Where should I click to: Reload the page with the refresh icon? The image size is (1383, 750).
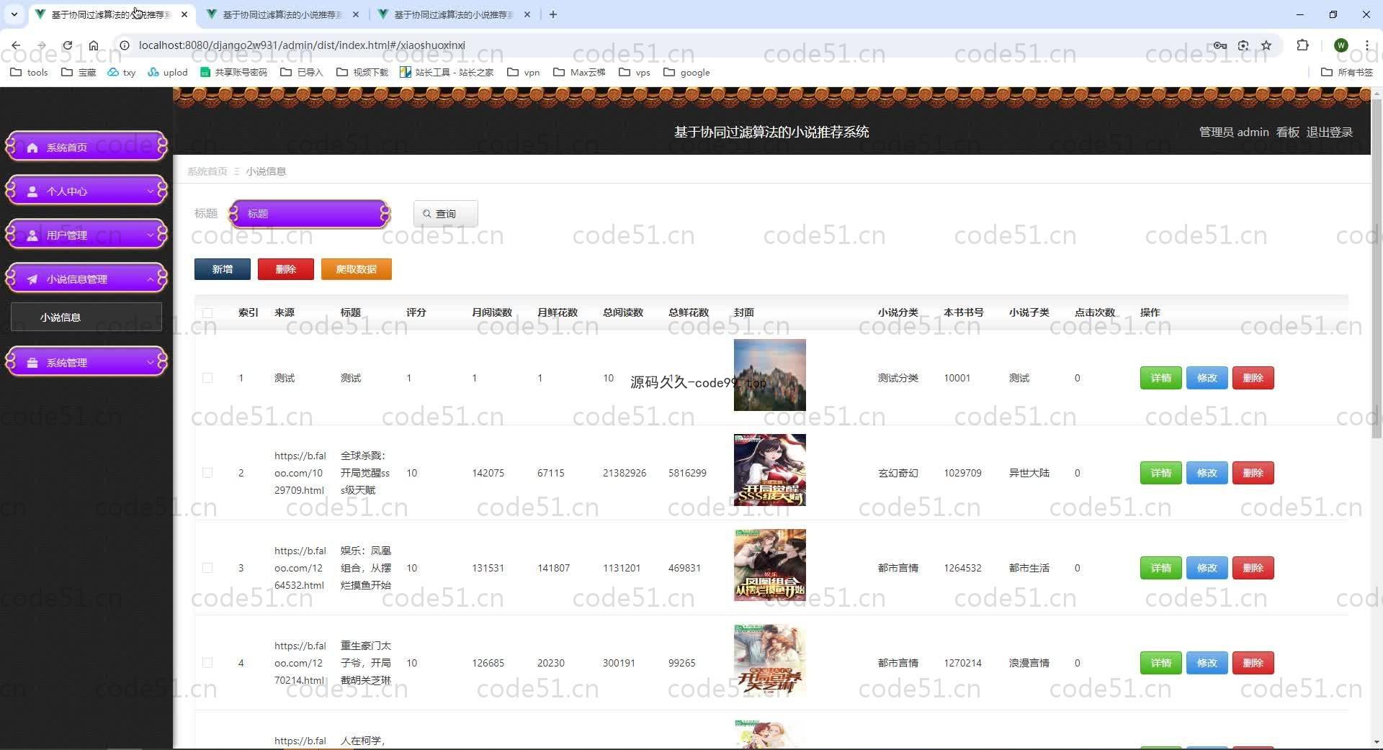68,45
